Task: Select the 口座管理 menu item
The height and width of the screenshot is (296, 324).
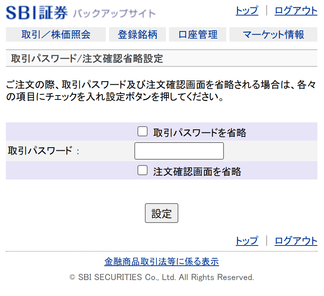Action: 198,35
